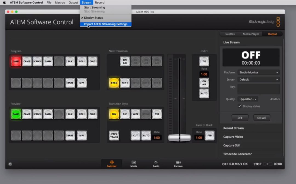Select CAM2 on the Program bus

coord(27,62)
